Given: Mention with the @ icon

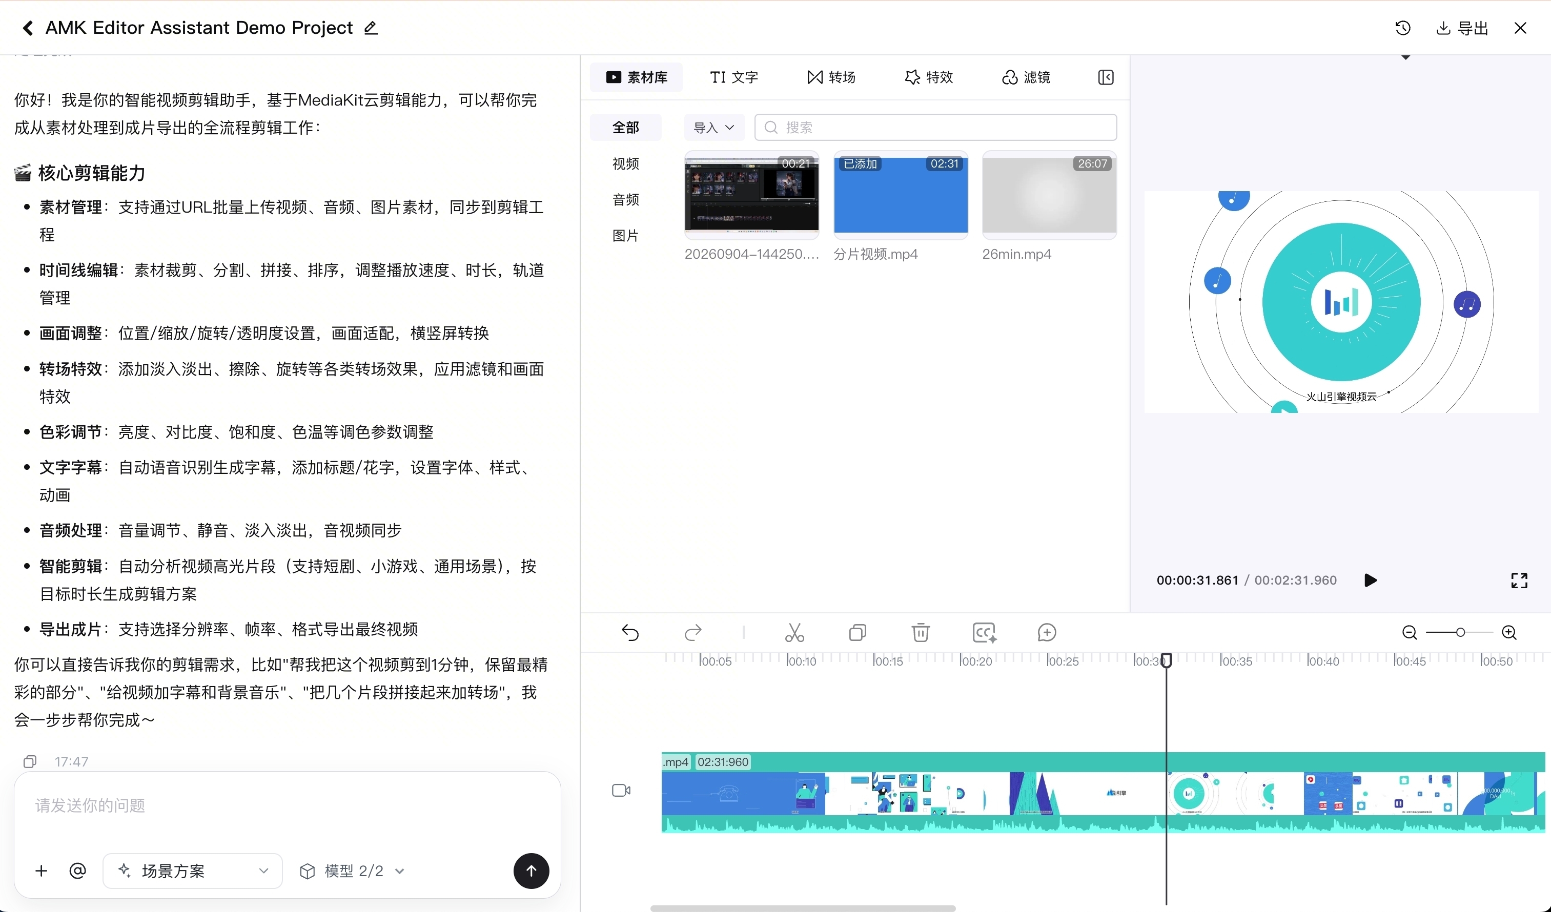Looking at the screenshot, I should tap(77, 871).
